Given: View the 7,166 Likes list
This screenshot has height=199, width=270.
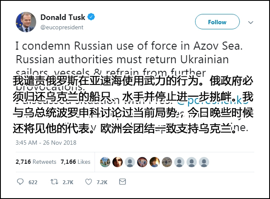Looking at the screenshot, I should pyautogui.click(x=75, y=162).
